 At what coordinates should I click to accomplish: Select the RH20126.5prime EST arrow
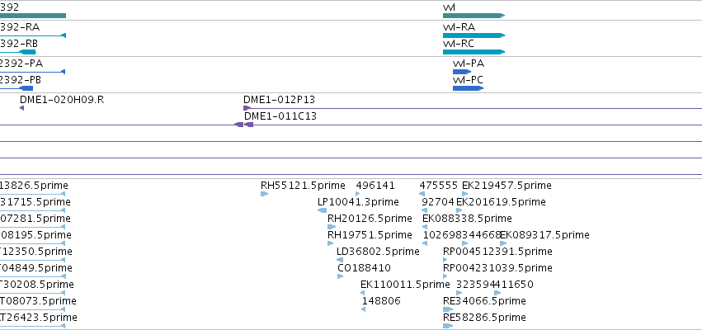(332, 227)
